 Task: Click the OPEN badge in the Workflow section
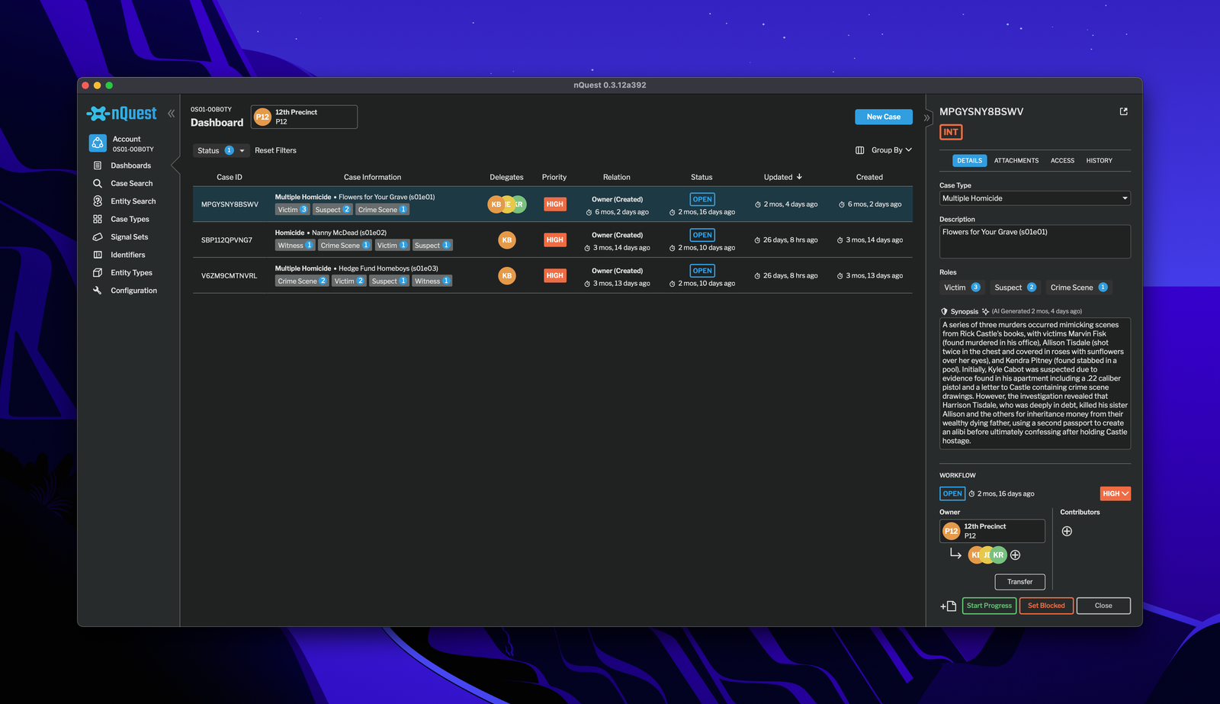(952, 494)
